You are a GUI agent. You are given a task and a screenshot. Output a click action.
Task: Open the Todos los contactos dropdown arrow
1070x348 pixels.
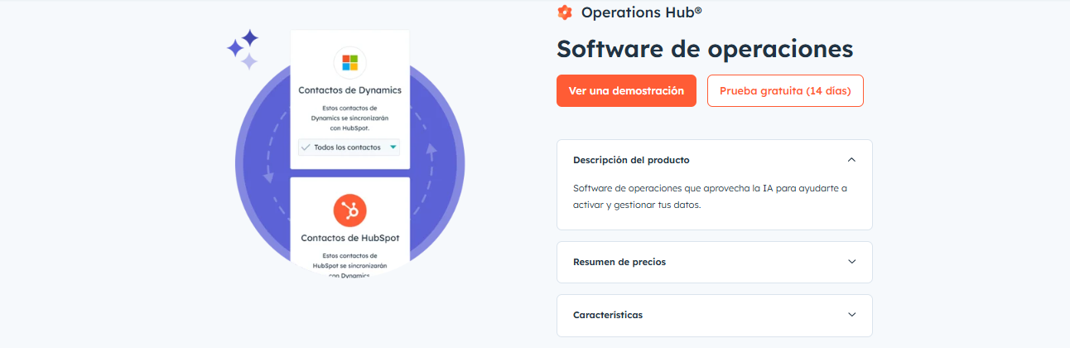pos(393,147)
